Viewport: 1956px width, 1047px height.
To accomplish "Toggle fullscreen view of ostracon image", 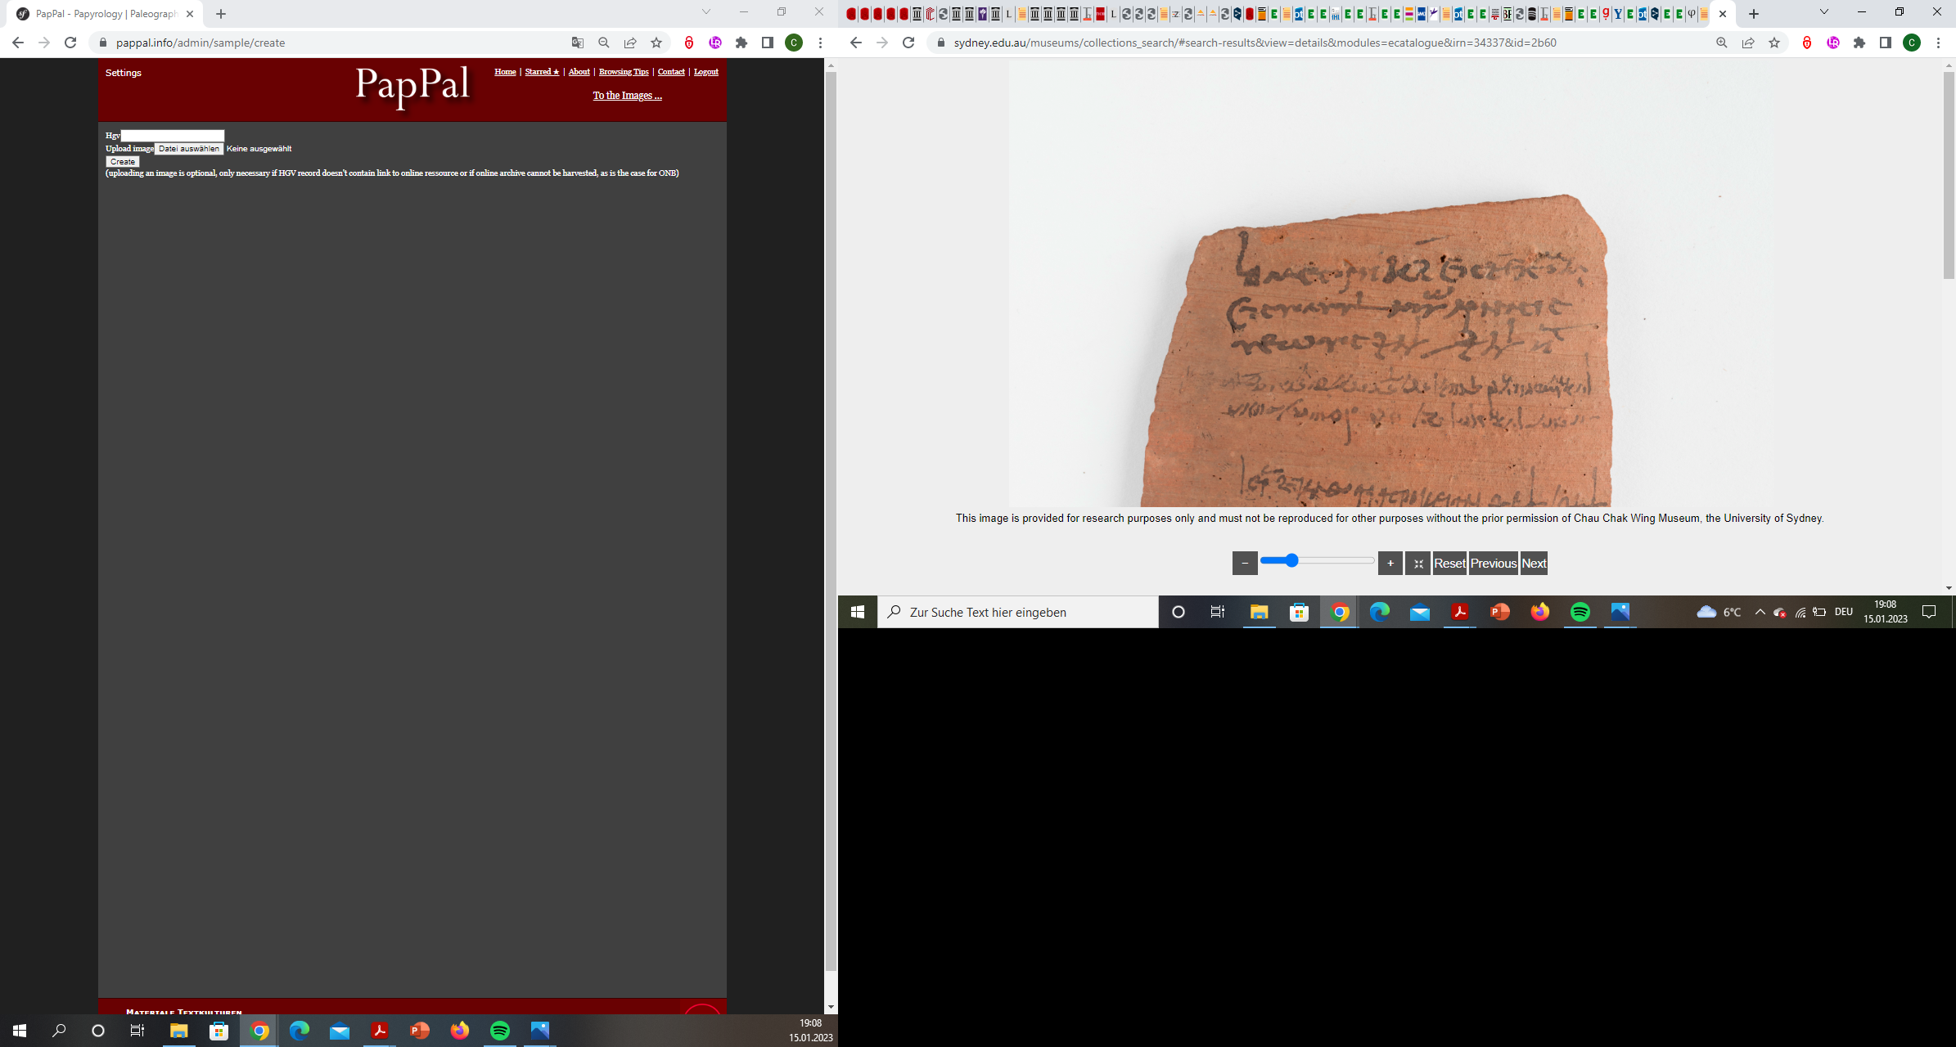I will [x=1418, y=563].
